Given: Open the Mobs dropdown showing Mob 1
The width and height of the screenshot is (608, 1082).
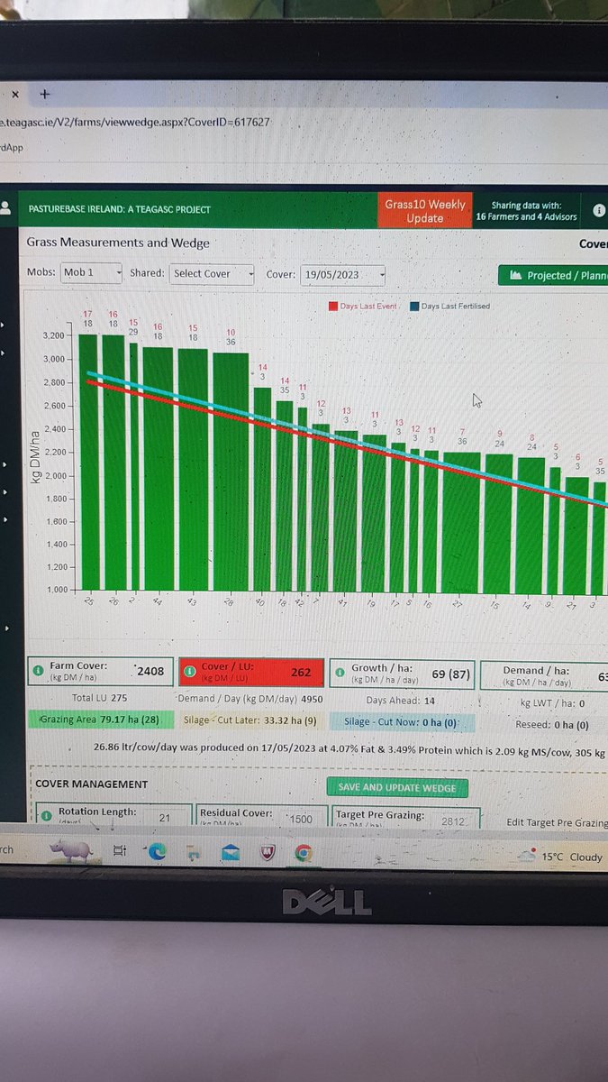Looking at the screenshot, I should [91, 272].
